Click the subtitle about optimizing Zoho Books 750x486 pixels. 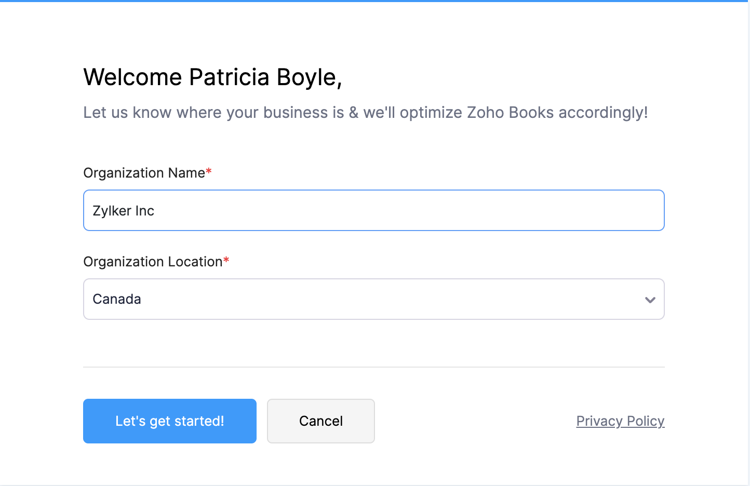365,113
